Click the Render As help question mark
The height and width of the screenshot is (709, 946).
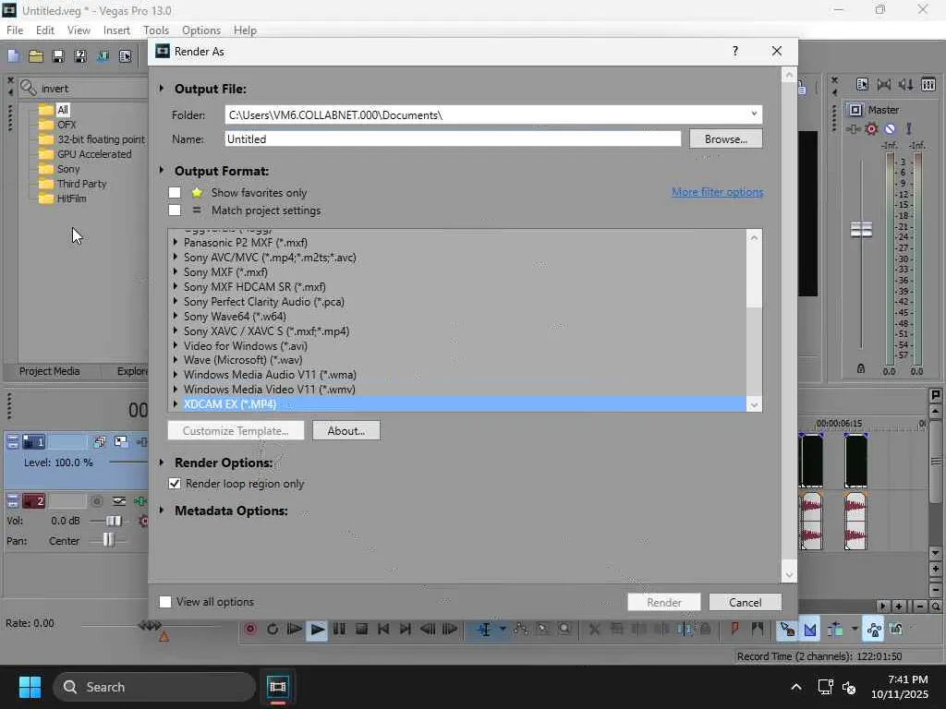click(x=734, y=52)
